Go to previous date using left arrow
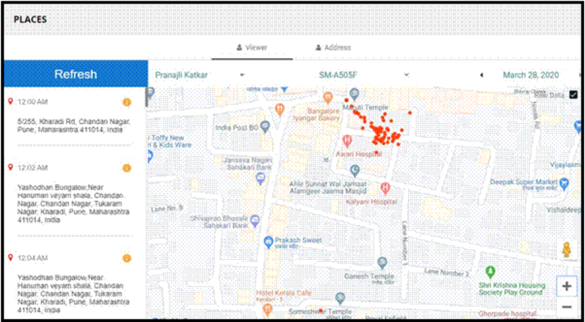The width and height of the screenshot is (585, 322). [x=481, y=75]
